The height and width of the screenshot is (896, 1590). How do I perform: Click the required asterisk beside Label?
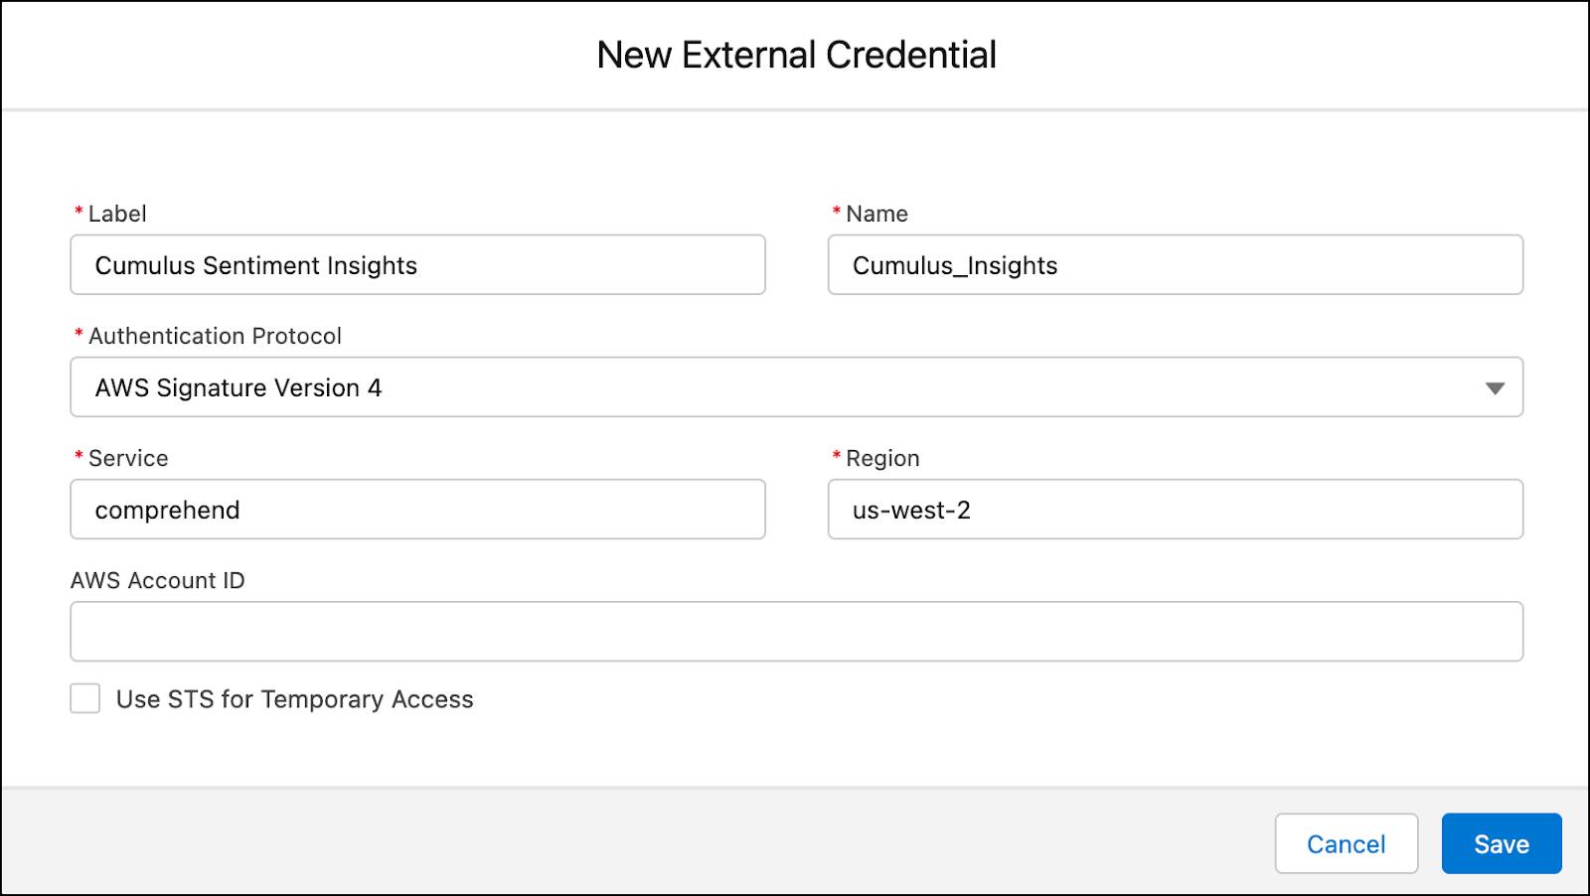coord(77,213)
